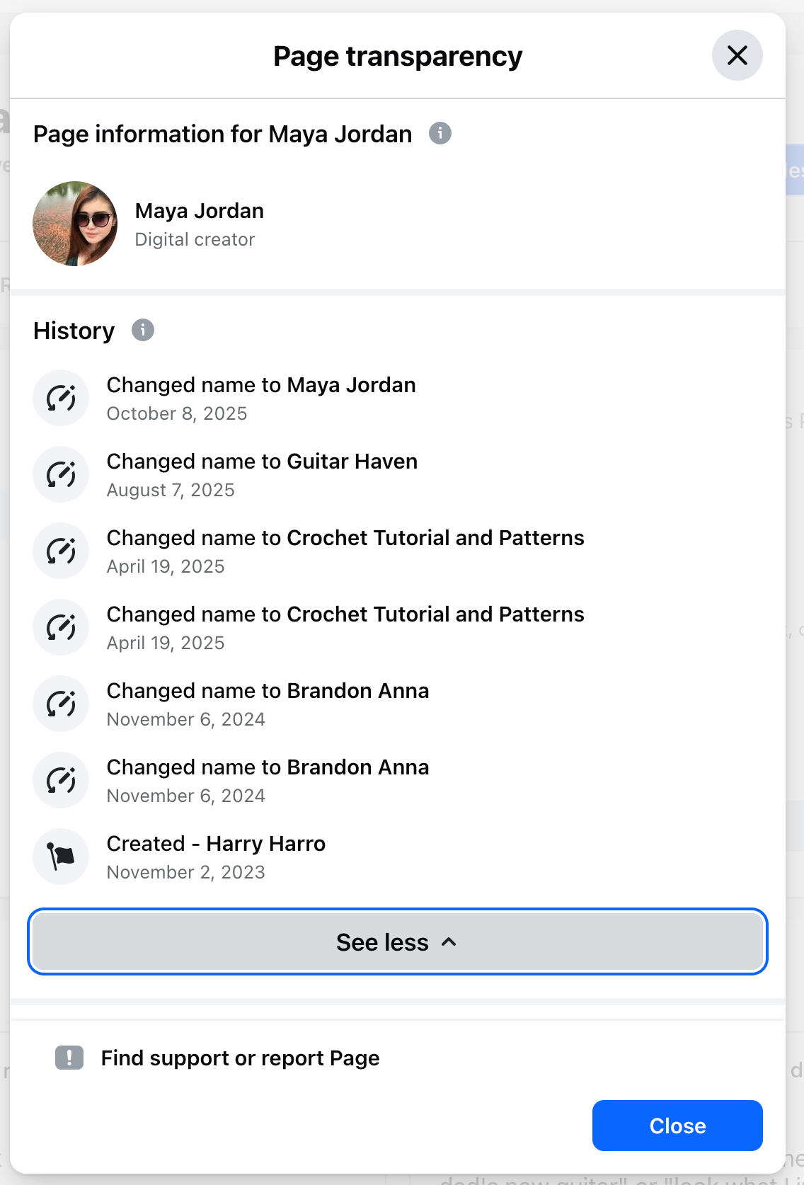Click the exclamation icon near Find support

point(69,1058)
